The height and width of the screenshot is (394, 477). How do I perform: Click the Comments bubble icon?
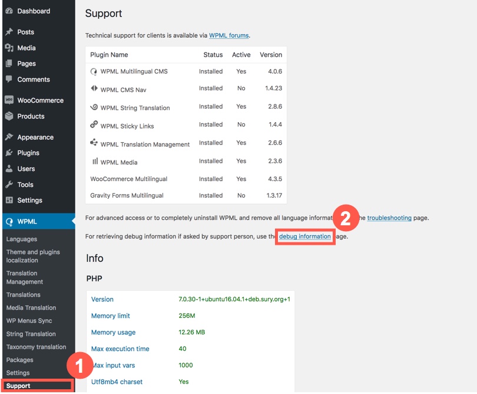[x=9, y=79]
